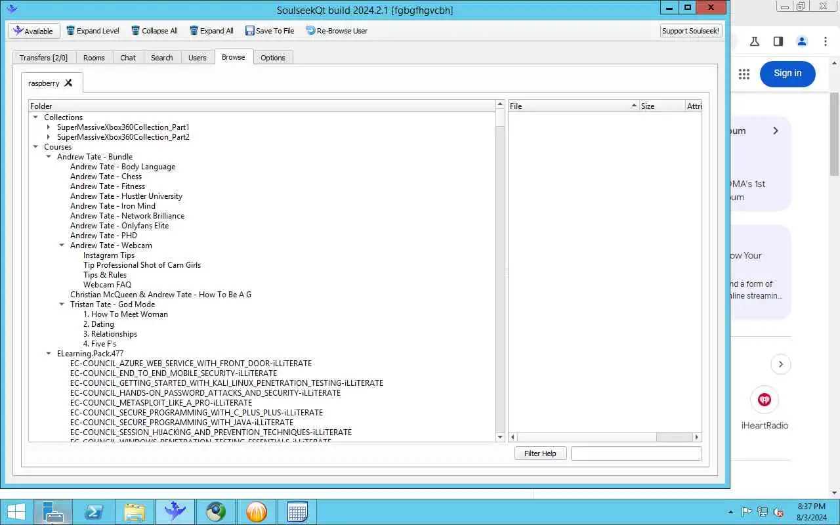Open Google apps grid in browser

pos(744,74)
